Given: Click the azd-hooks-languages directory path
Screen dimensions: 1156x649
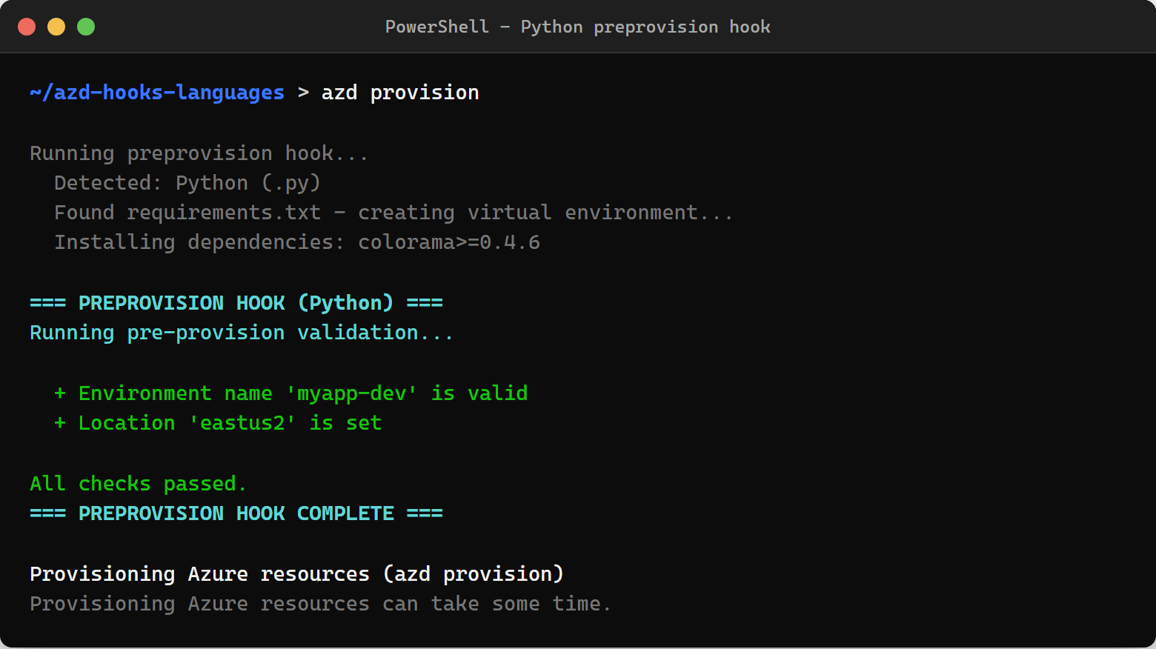Looking at the screenshot, I should point(157,92).
